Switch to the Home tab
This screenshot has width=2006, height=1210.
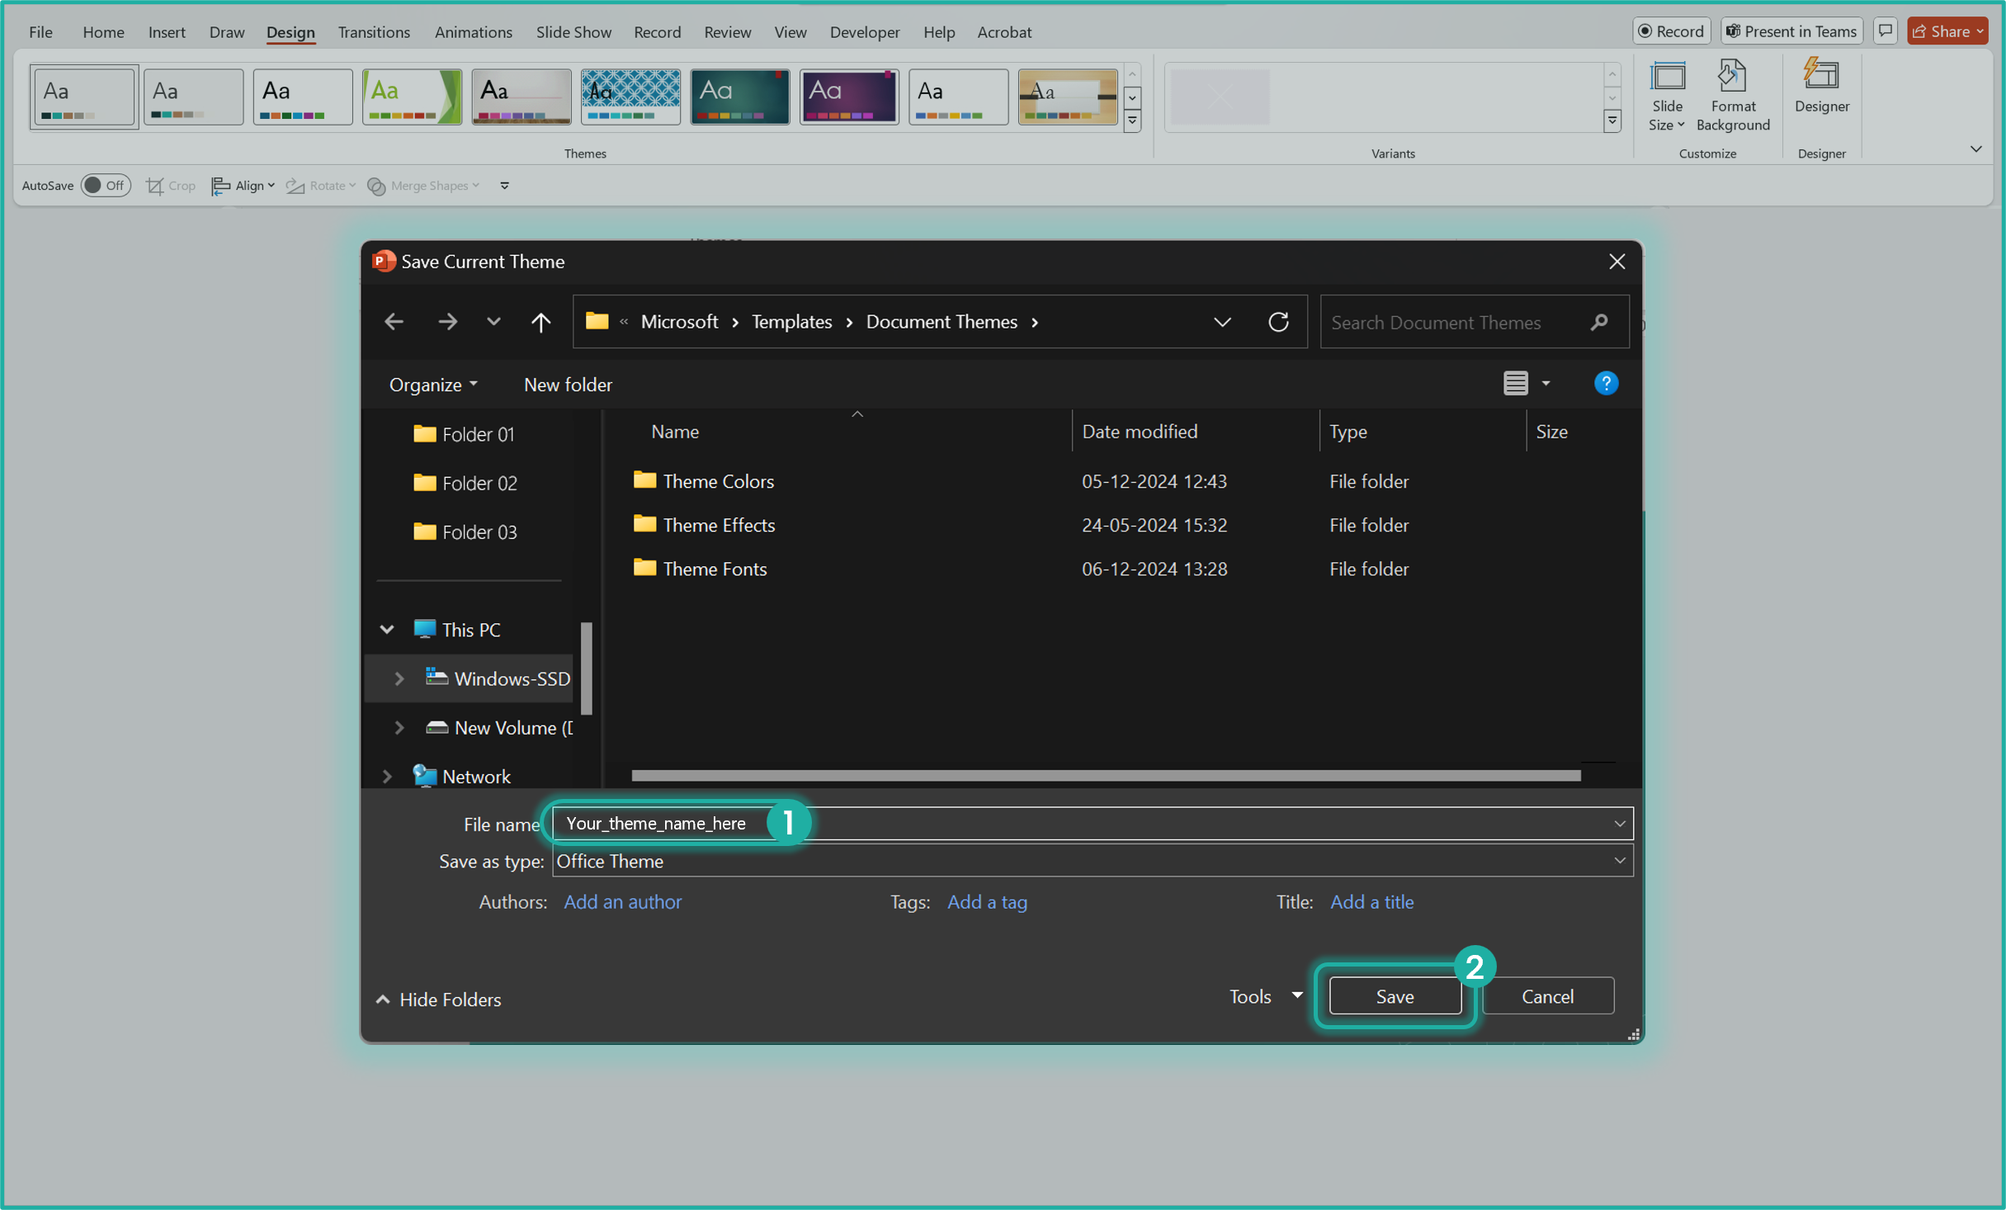coord(103,31)
